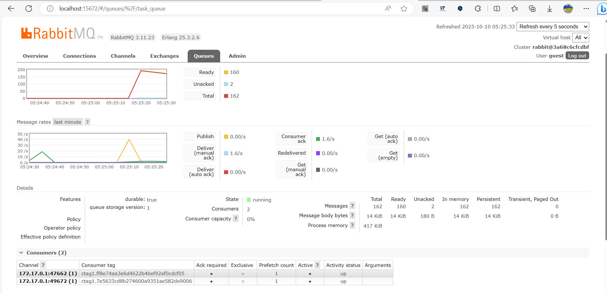This screenshot has width=607, height=294.
Task: Select the Queues tab
Action: pos(204,56)
